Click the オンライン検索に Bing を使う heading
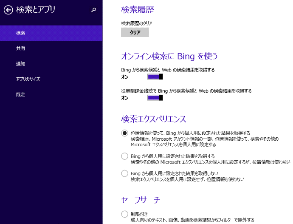 tap(169, 56)
